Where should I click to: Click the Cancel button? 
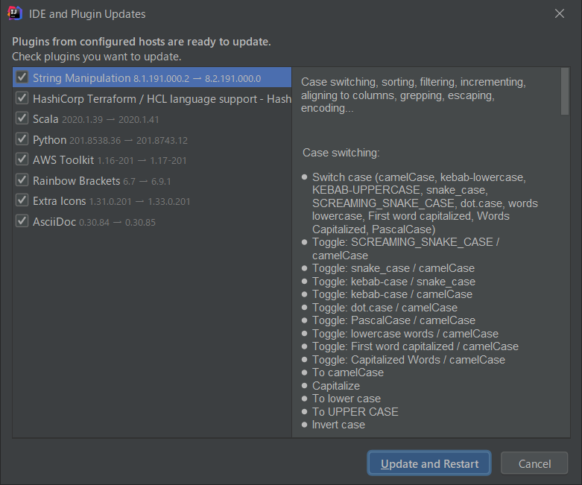click(x=534, y=463)
